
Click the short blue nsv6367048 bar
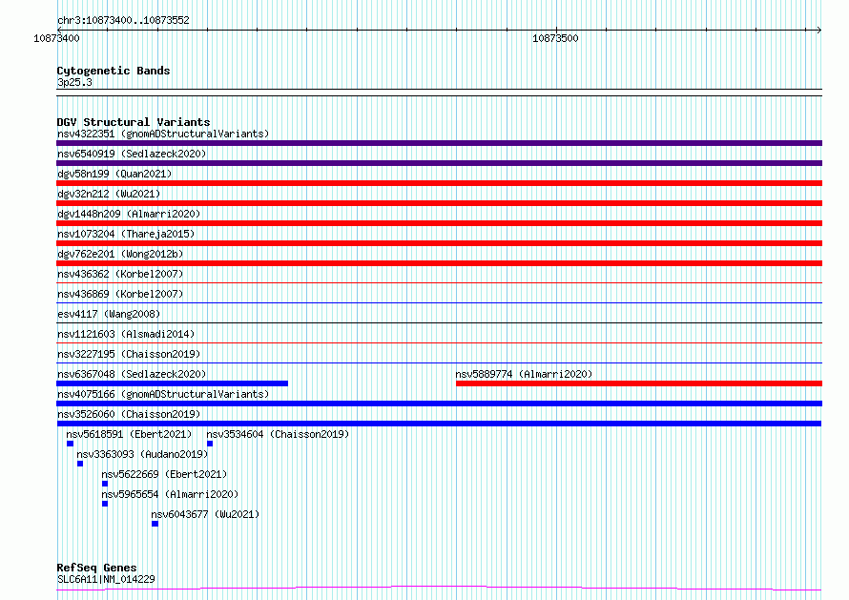tap(172, 383)
